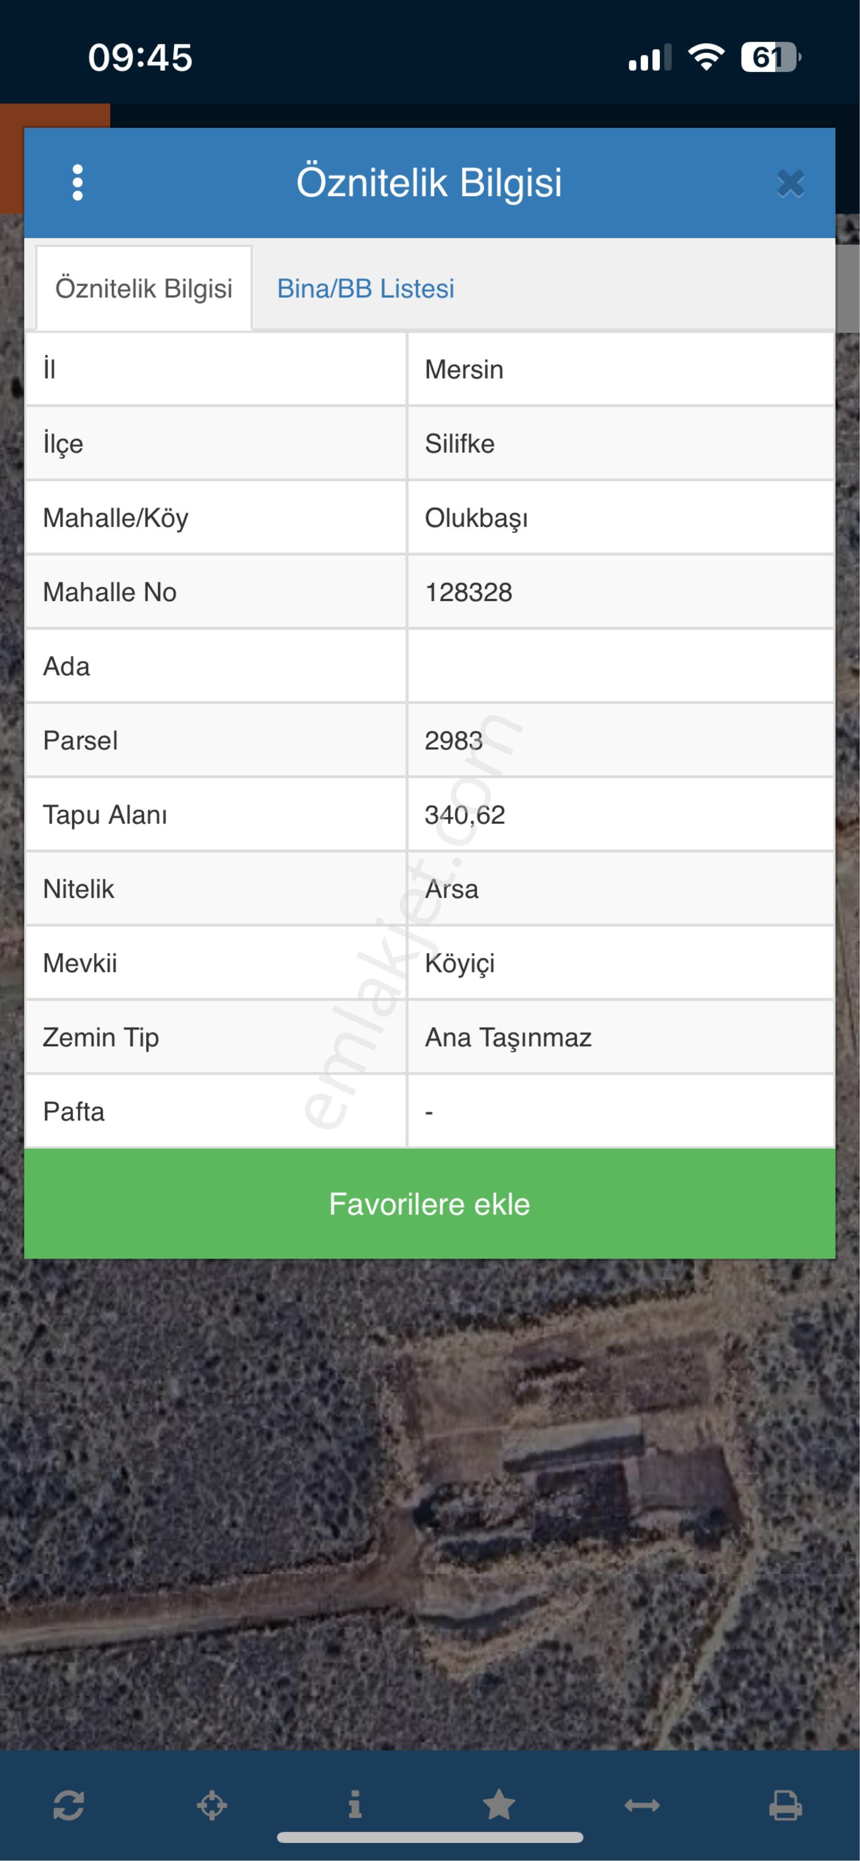Image resolution: width=860 pixels, height=1861 pixels.
Task: Select the measure distance arrow icon
Action: pyautogui.click(x=642, y=1805)
